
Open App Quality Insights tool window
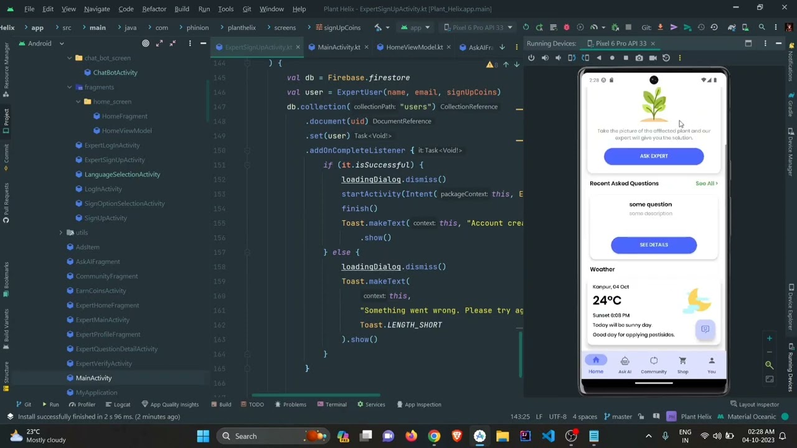point(171,404)
